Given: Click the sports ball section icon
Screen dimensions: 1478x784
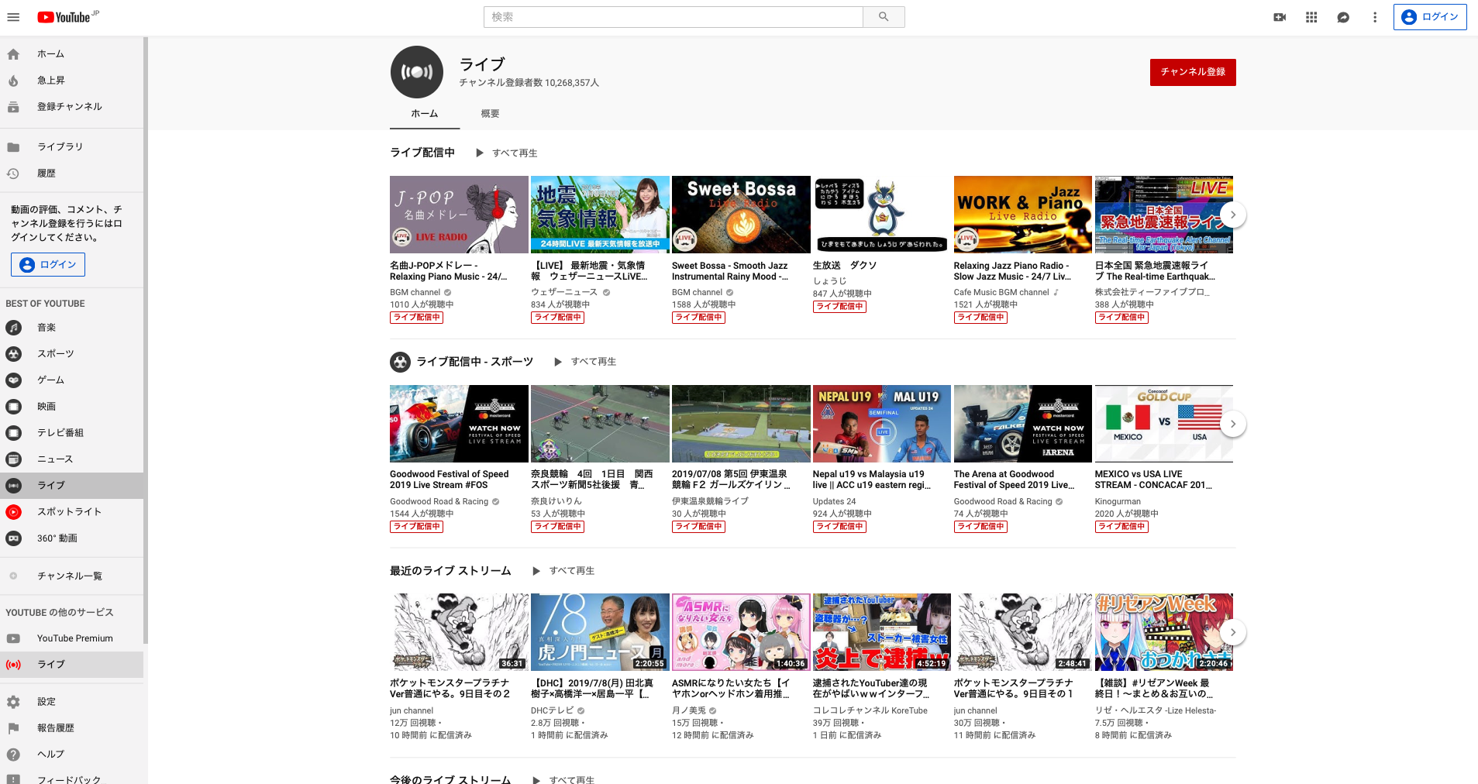Looking at the screenshot, I should coord(400,362).
